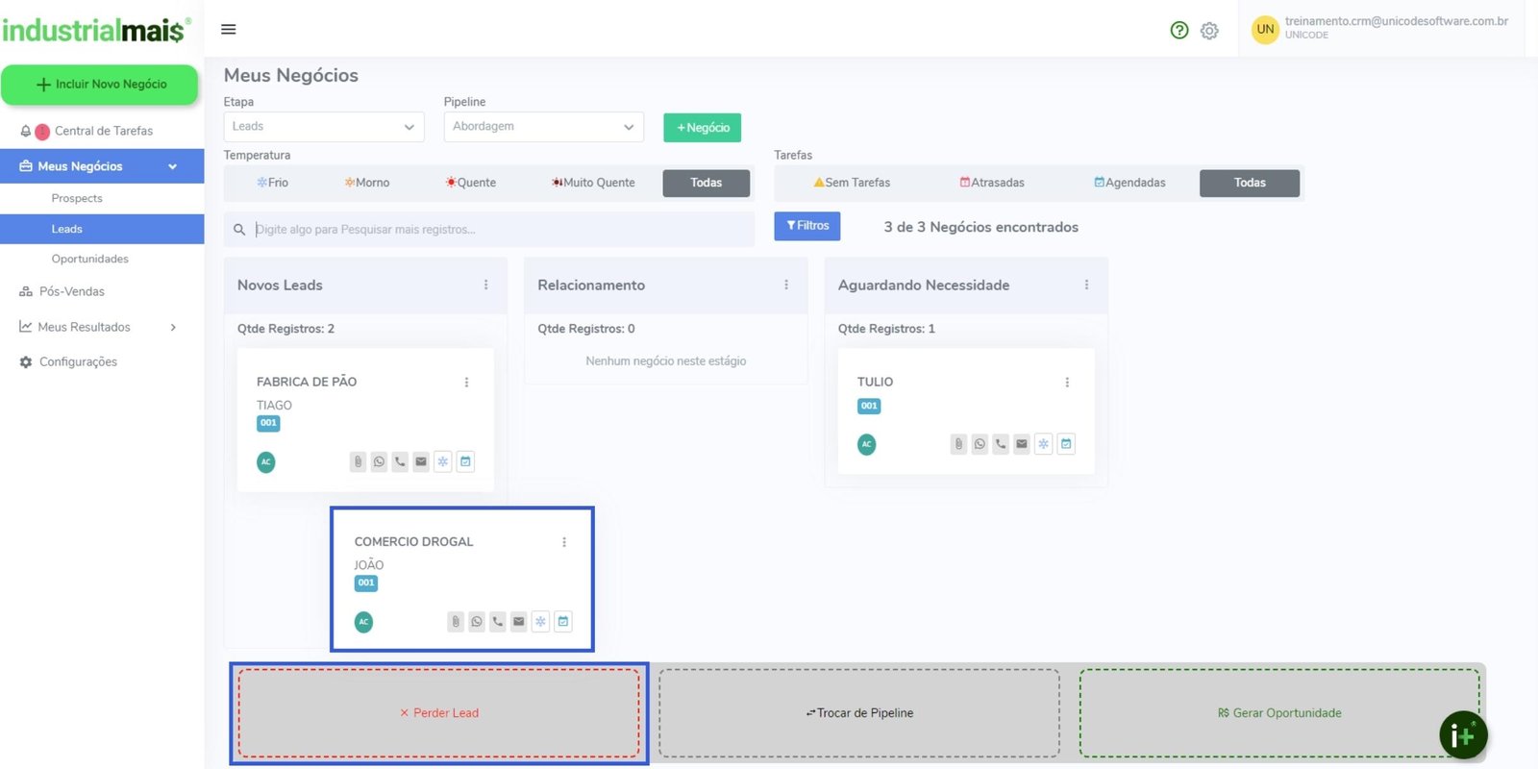Screen dimensions: 1538x769
Task: Filter temperature by Frio
Action: coord(272,183)
